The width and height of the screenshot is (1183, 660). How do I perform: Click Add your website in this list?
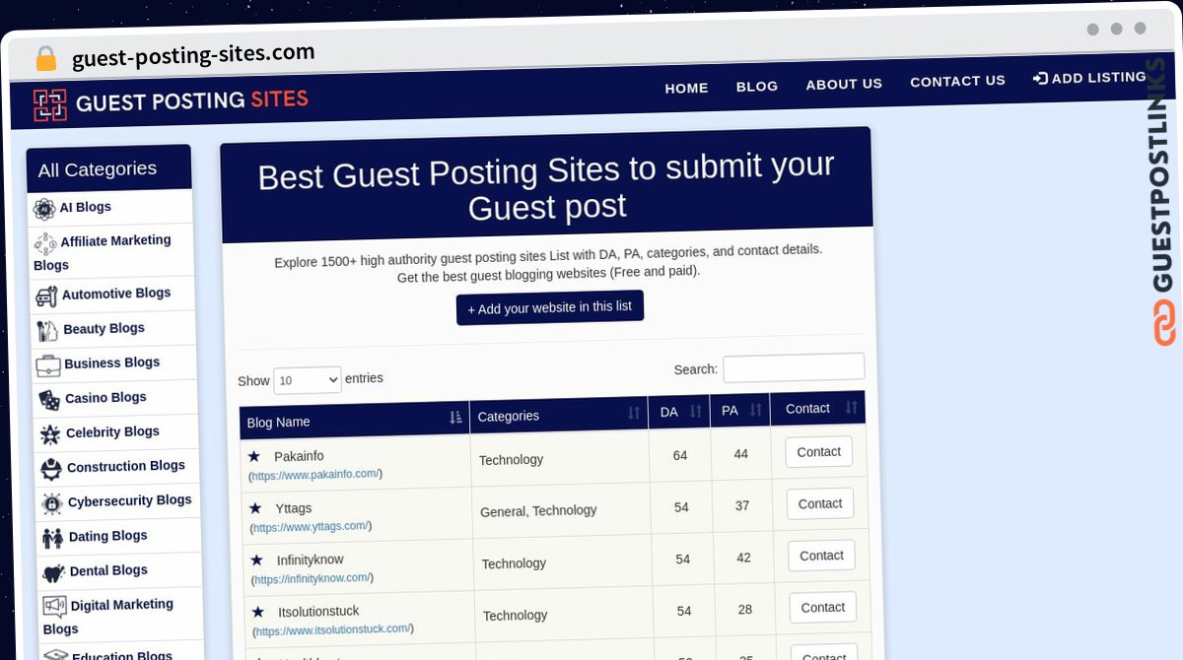point(550,307)
